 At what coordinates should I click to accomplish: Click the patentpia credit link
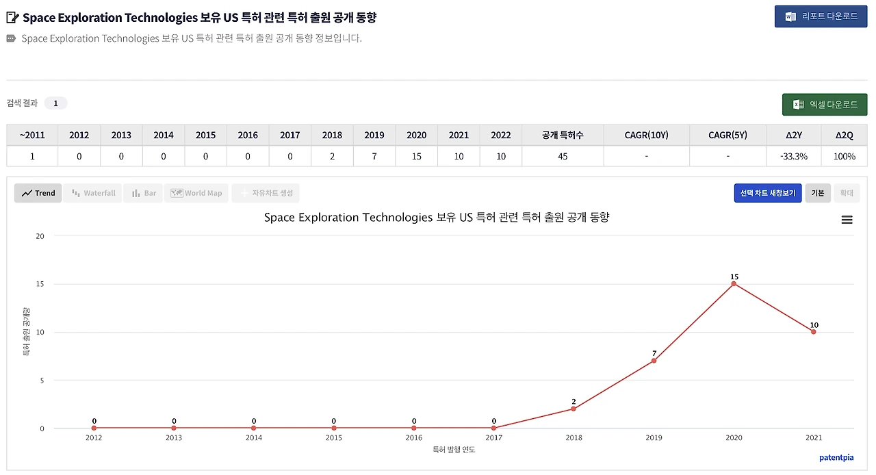tap(836, 457)
